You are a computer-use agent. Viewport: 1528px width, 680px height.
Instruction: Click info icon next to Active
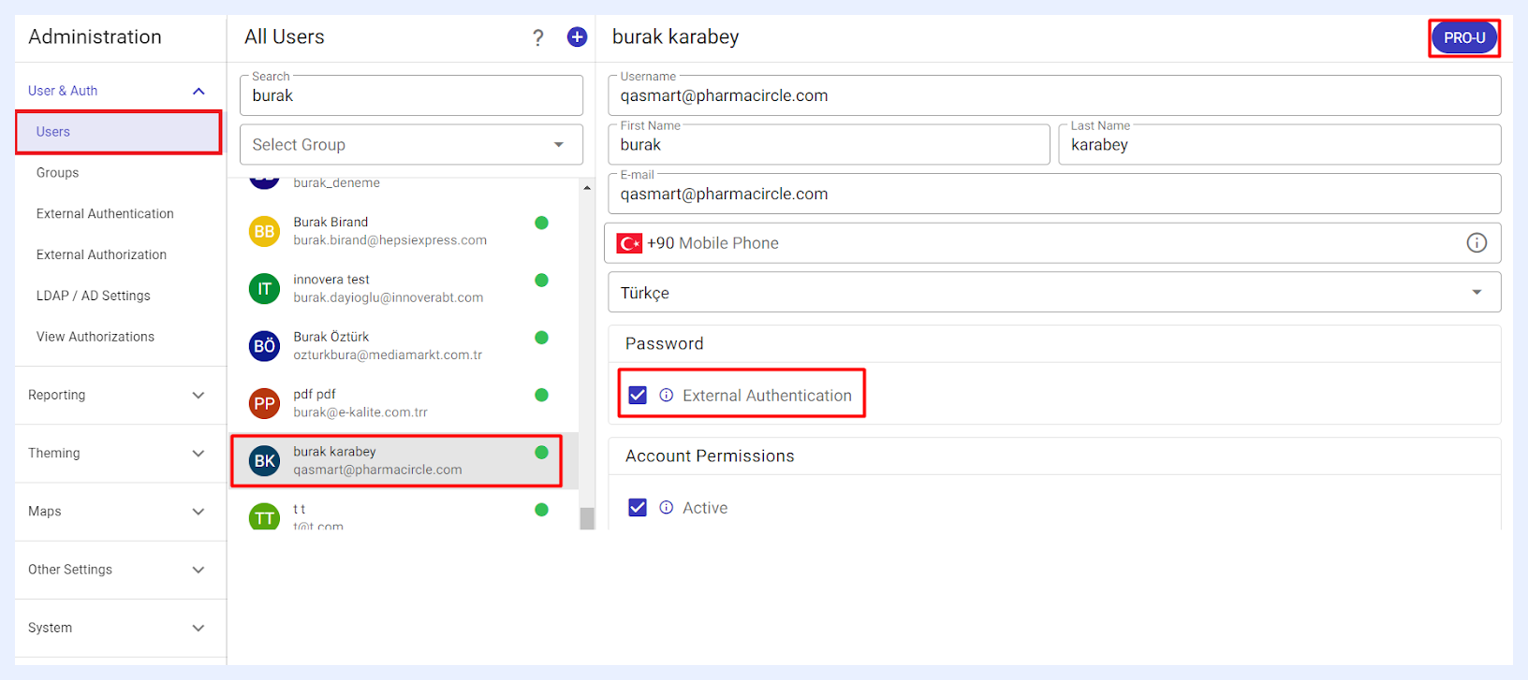(x=667, y=508)
